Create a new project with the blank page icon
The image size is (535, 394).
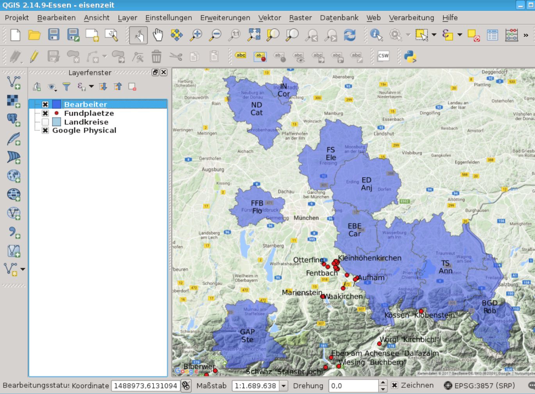click(15, 35)
